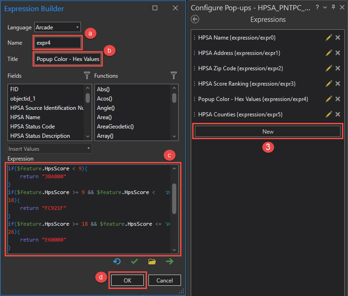
Task: Filter the Fields list
Action: [87, 75]
